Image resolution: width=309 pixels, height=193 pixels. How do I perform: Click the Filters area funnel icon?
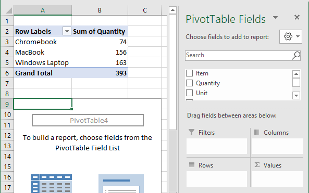191,132
